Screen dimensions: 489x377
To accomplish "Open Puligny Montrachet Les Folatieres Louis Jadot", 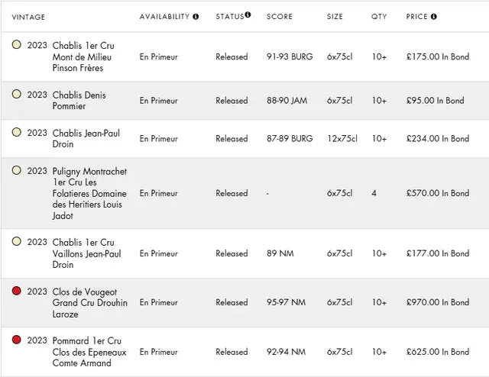I will [x=89, y=193].
